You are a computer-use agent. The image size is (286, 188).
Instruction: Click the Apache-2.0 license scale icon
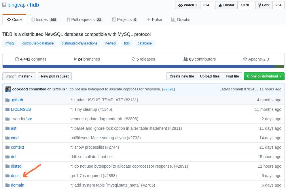245,59
